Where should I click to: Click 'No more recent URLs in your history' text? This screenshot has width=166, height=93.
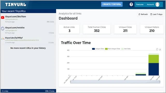[x=28, y=48]
